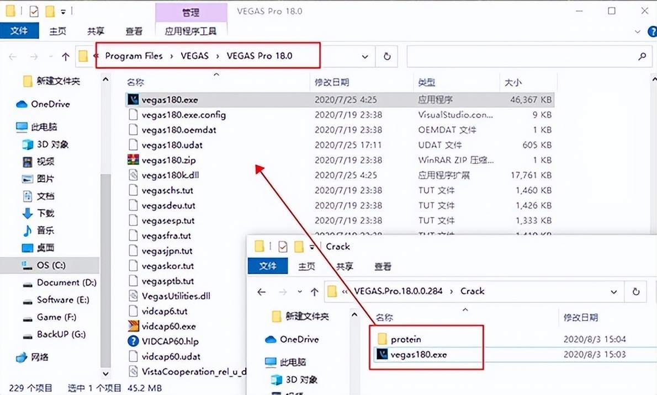
Task: Go up one folder level in main window
Action: [65, 56]
